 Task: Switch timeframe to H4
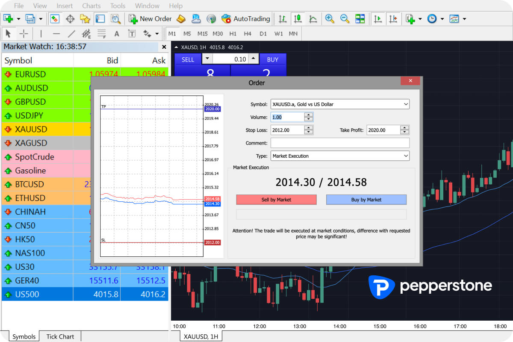pyautogui.click(x=248, y=34)
